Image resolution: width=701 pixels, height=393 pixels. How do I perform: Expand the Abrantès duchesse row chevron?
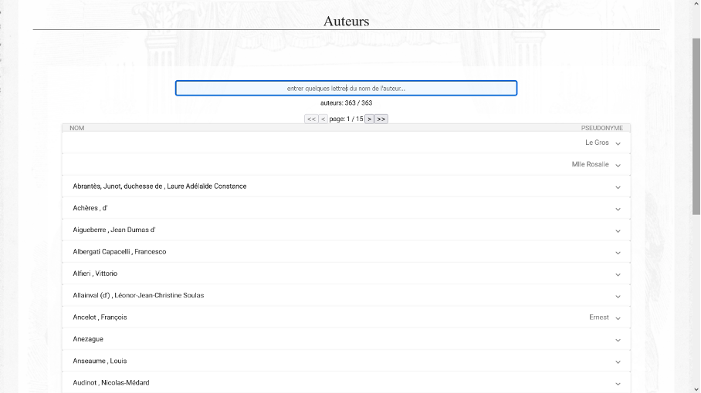click(x=618, y=187)
